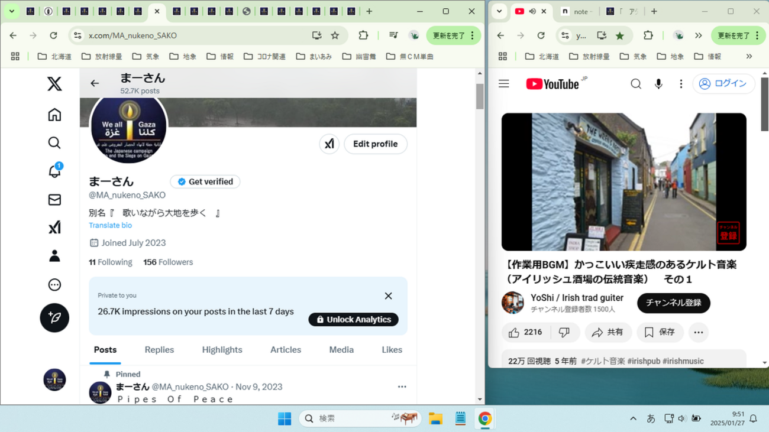This screenshot has height=432, width=769.
Task: Open X Home from sidebar
Action: coord(54,115)
